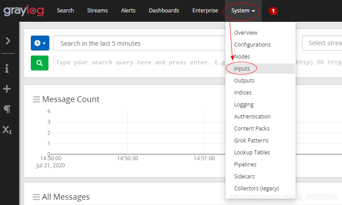Select Outputs from System menu
This screenshot has width=342, height=205.
coord(260,80)
